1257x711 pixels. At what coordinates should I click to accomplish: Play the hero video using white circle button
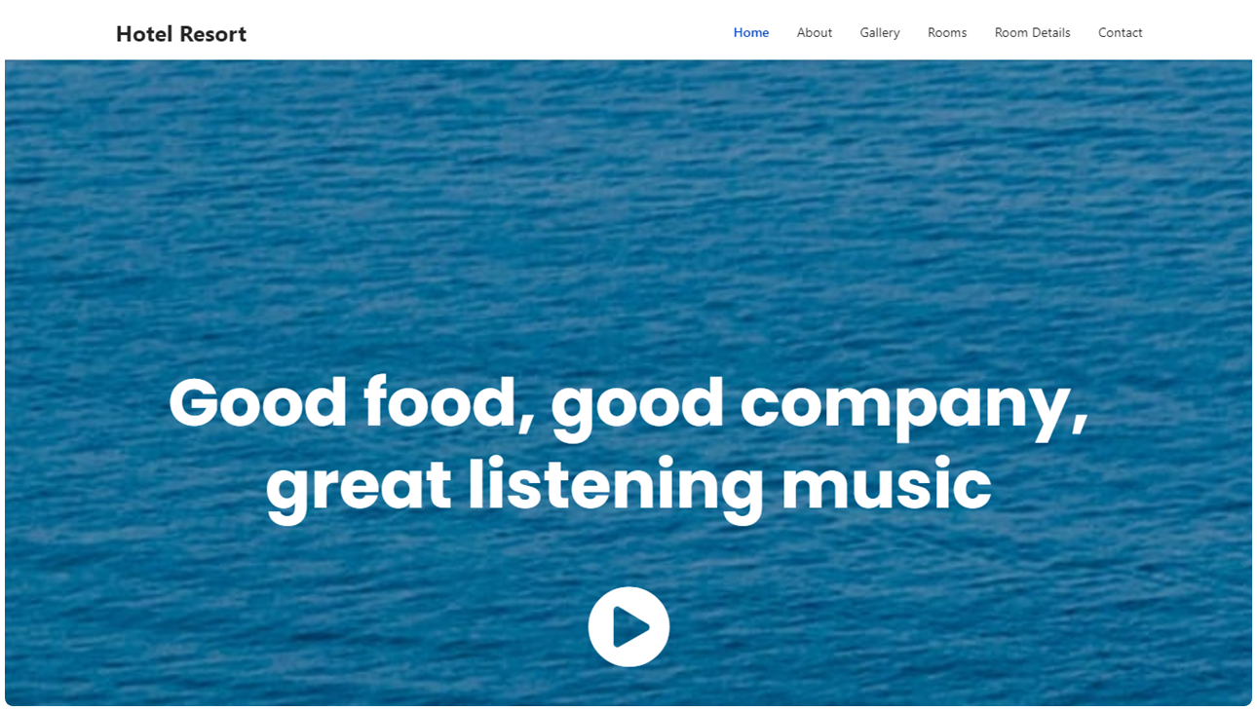(628, 627)
